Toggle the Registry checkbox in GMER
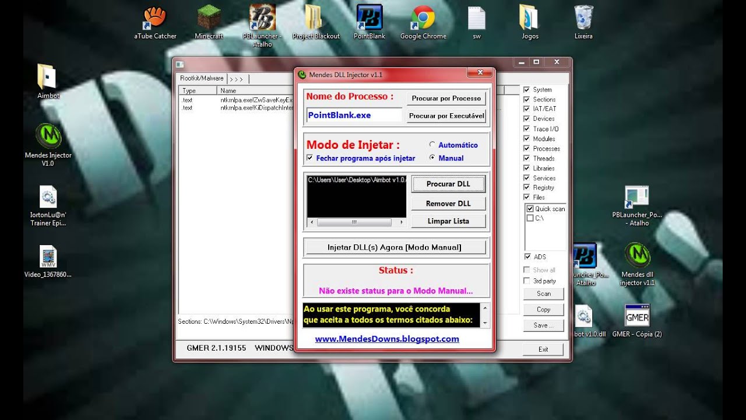 coord(527,188)
